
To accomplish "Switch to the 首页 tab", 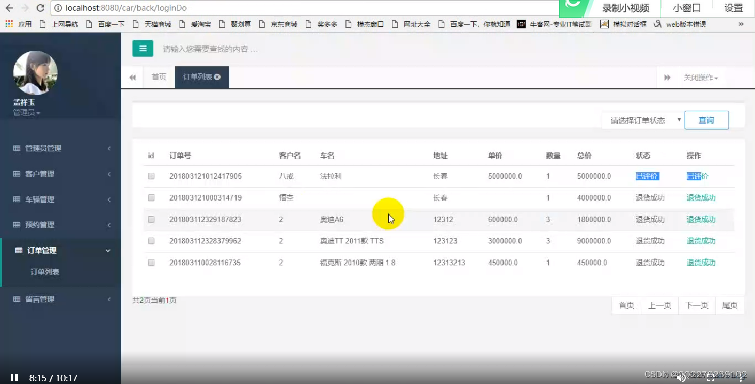I will 159,76.
